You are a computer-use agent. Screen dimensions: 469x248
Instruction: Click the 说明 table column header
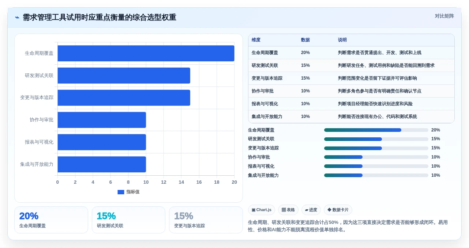click(x=342, y=40)
